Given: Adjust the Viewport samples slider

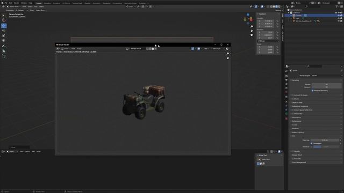Looking at the screenshot, I should point(326,87).
